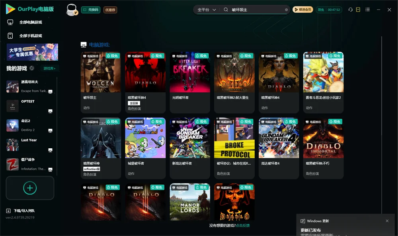Viewport: 398px width, 236px height.
Task: Open 下载/导入列队 download queue
Action: (21, 211)
